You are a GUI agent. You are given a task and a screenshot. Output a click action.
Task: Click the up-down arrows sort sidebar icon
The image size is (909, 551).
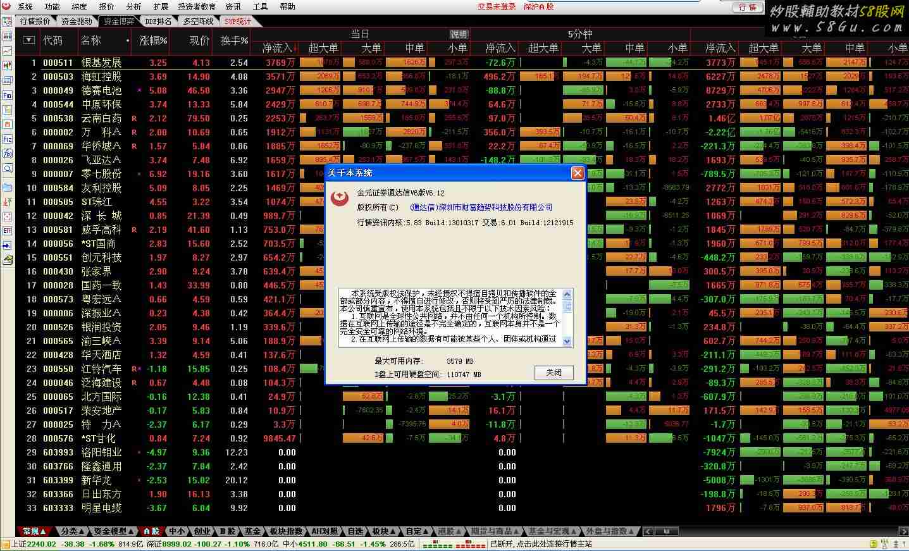7,202
